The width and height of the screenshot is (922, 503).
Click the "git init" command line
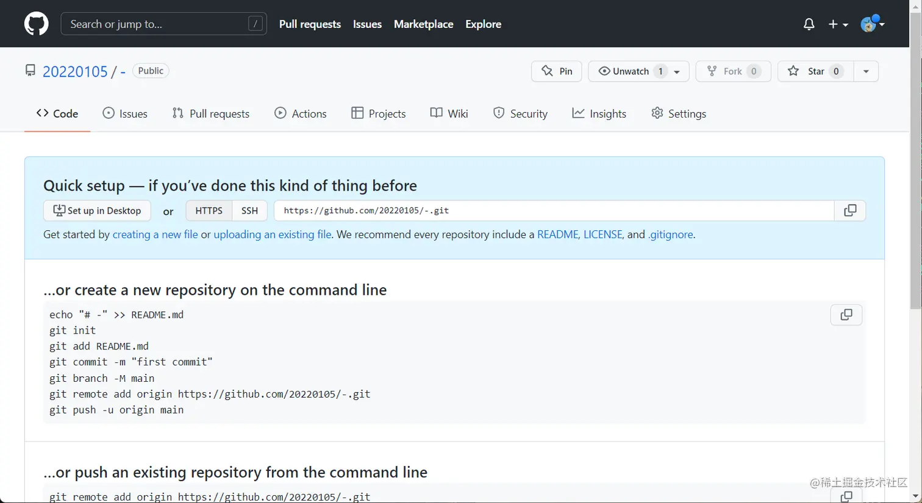pos(73,331)
